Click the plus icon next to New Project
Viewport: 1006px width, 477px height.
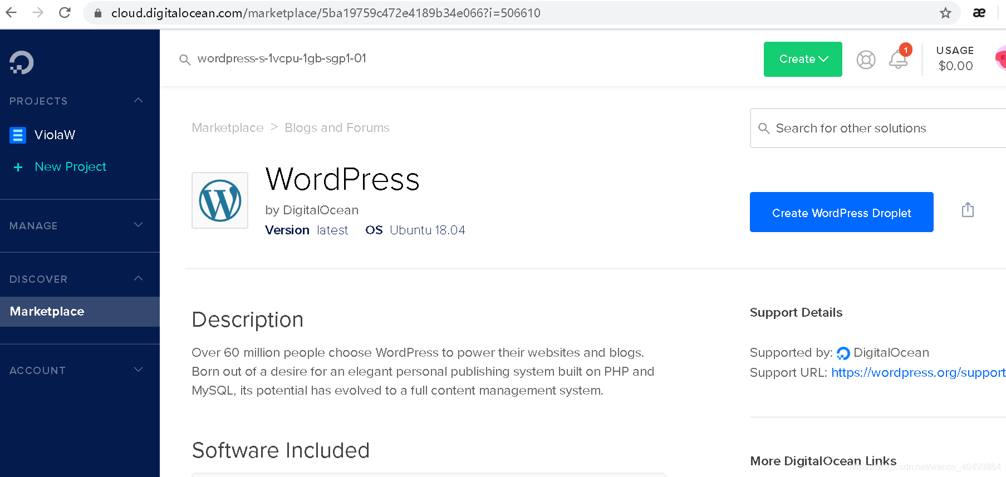tap(18, 167)
